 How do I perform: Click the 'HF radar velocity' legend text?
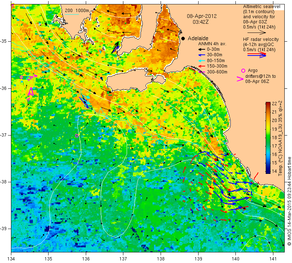click(x=261, y=39)
